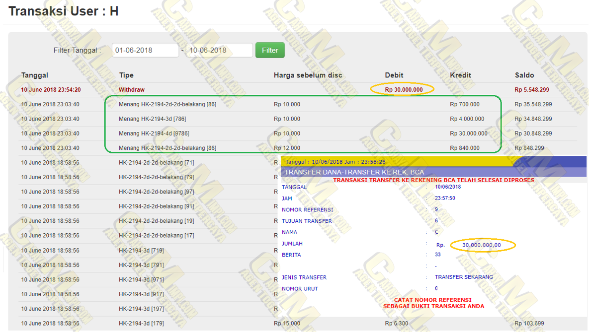Viewport: 589px width, 332px height.
Task: Select the Saldo column header
Action: tap(524, 75)
